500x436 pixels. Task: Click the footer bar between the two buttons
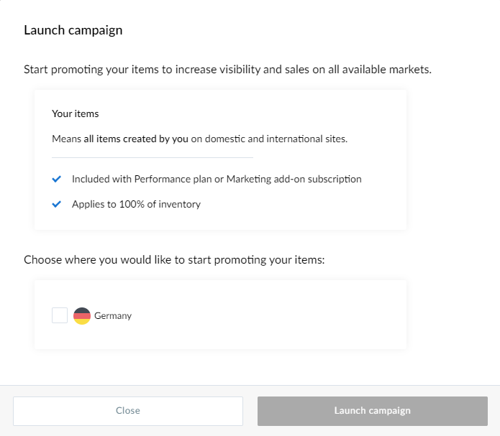point(250,411)
